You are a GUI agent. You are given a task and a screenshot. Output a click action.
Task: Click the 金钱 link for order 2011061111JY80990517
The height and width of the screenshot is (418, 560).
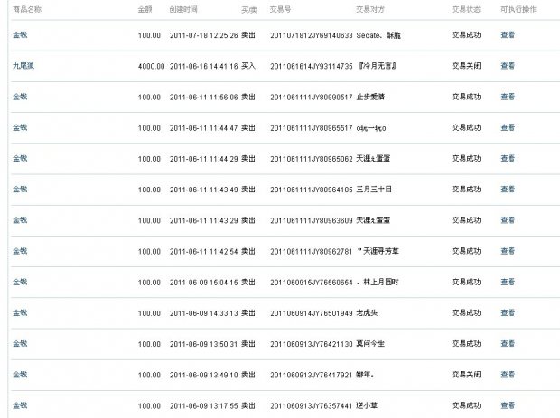(x=19, y=97)
